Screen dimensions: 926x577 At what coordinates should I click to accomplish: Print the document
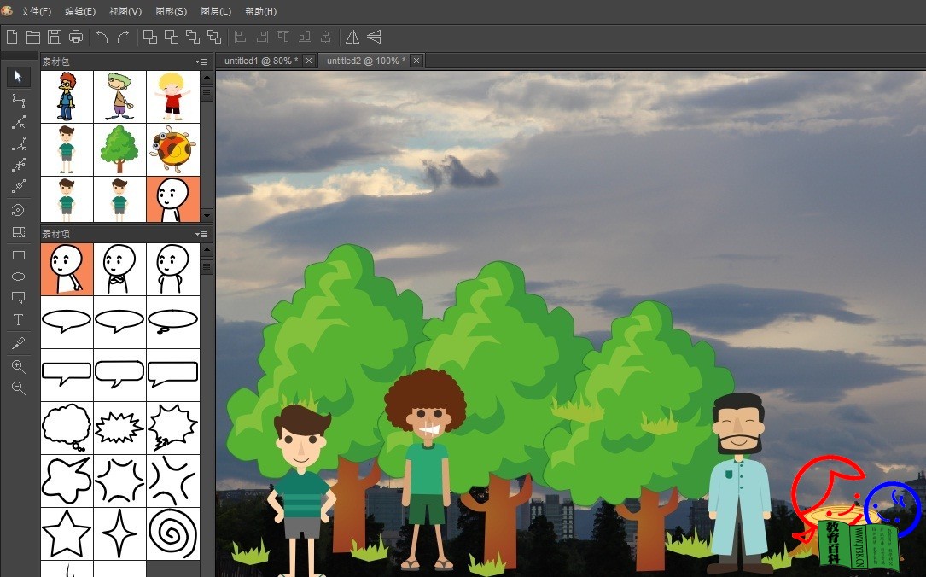click(x=76, y=38)
